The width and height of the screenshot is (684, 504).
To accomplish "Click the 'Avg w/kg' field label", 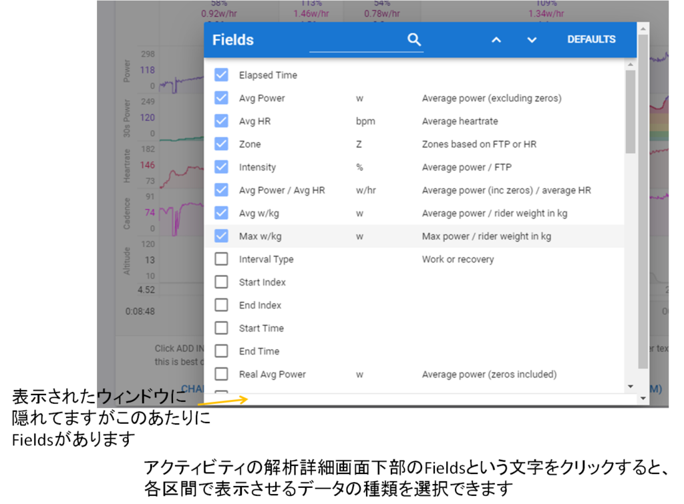I will (x=259, y=213).
